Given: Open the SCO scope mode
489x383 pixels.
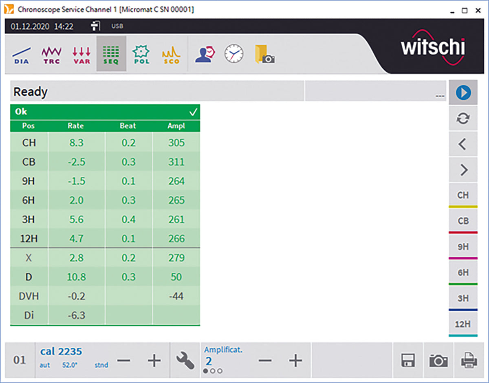Looking at the screenshot, I should [171, 55].
